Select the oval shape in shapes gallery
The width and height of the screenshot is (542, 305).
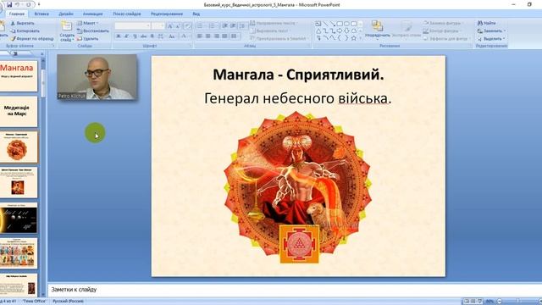click(346, 24)
